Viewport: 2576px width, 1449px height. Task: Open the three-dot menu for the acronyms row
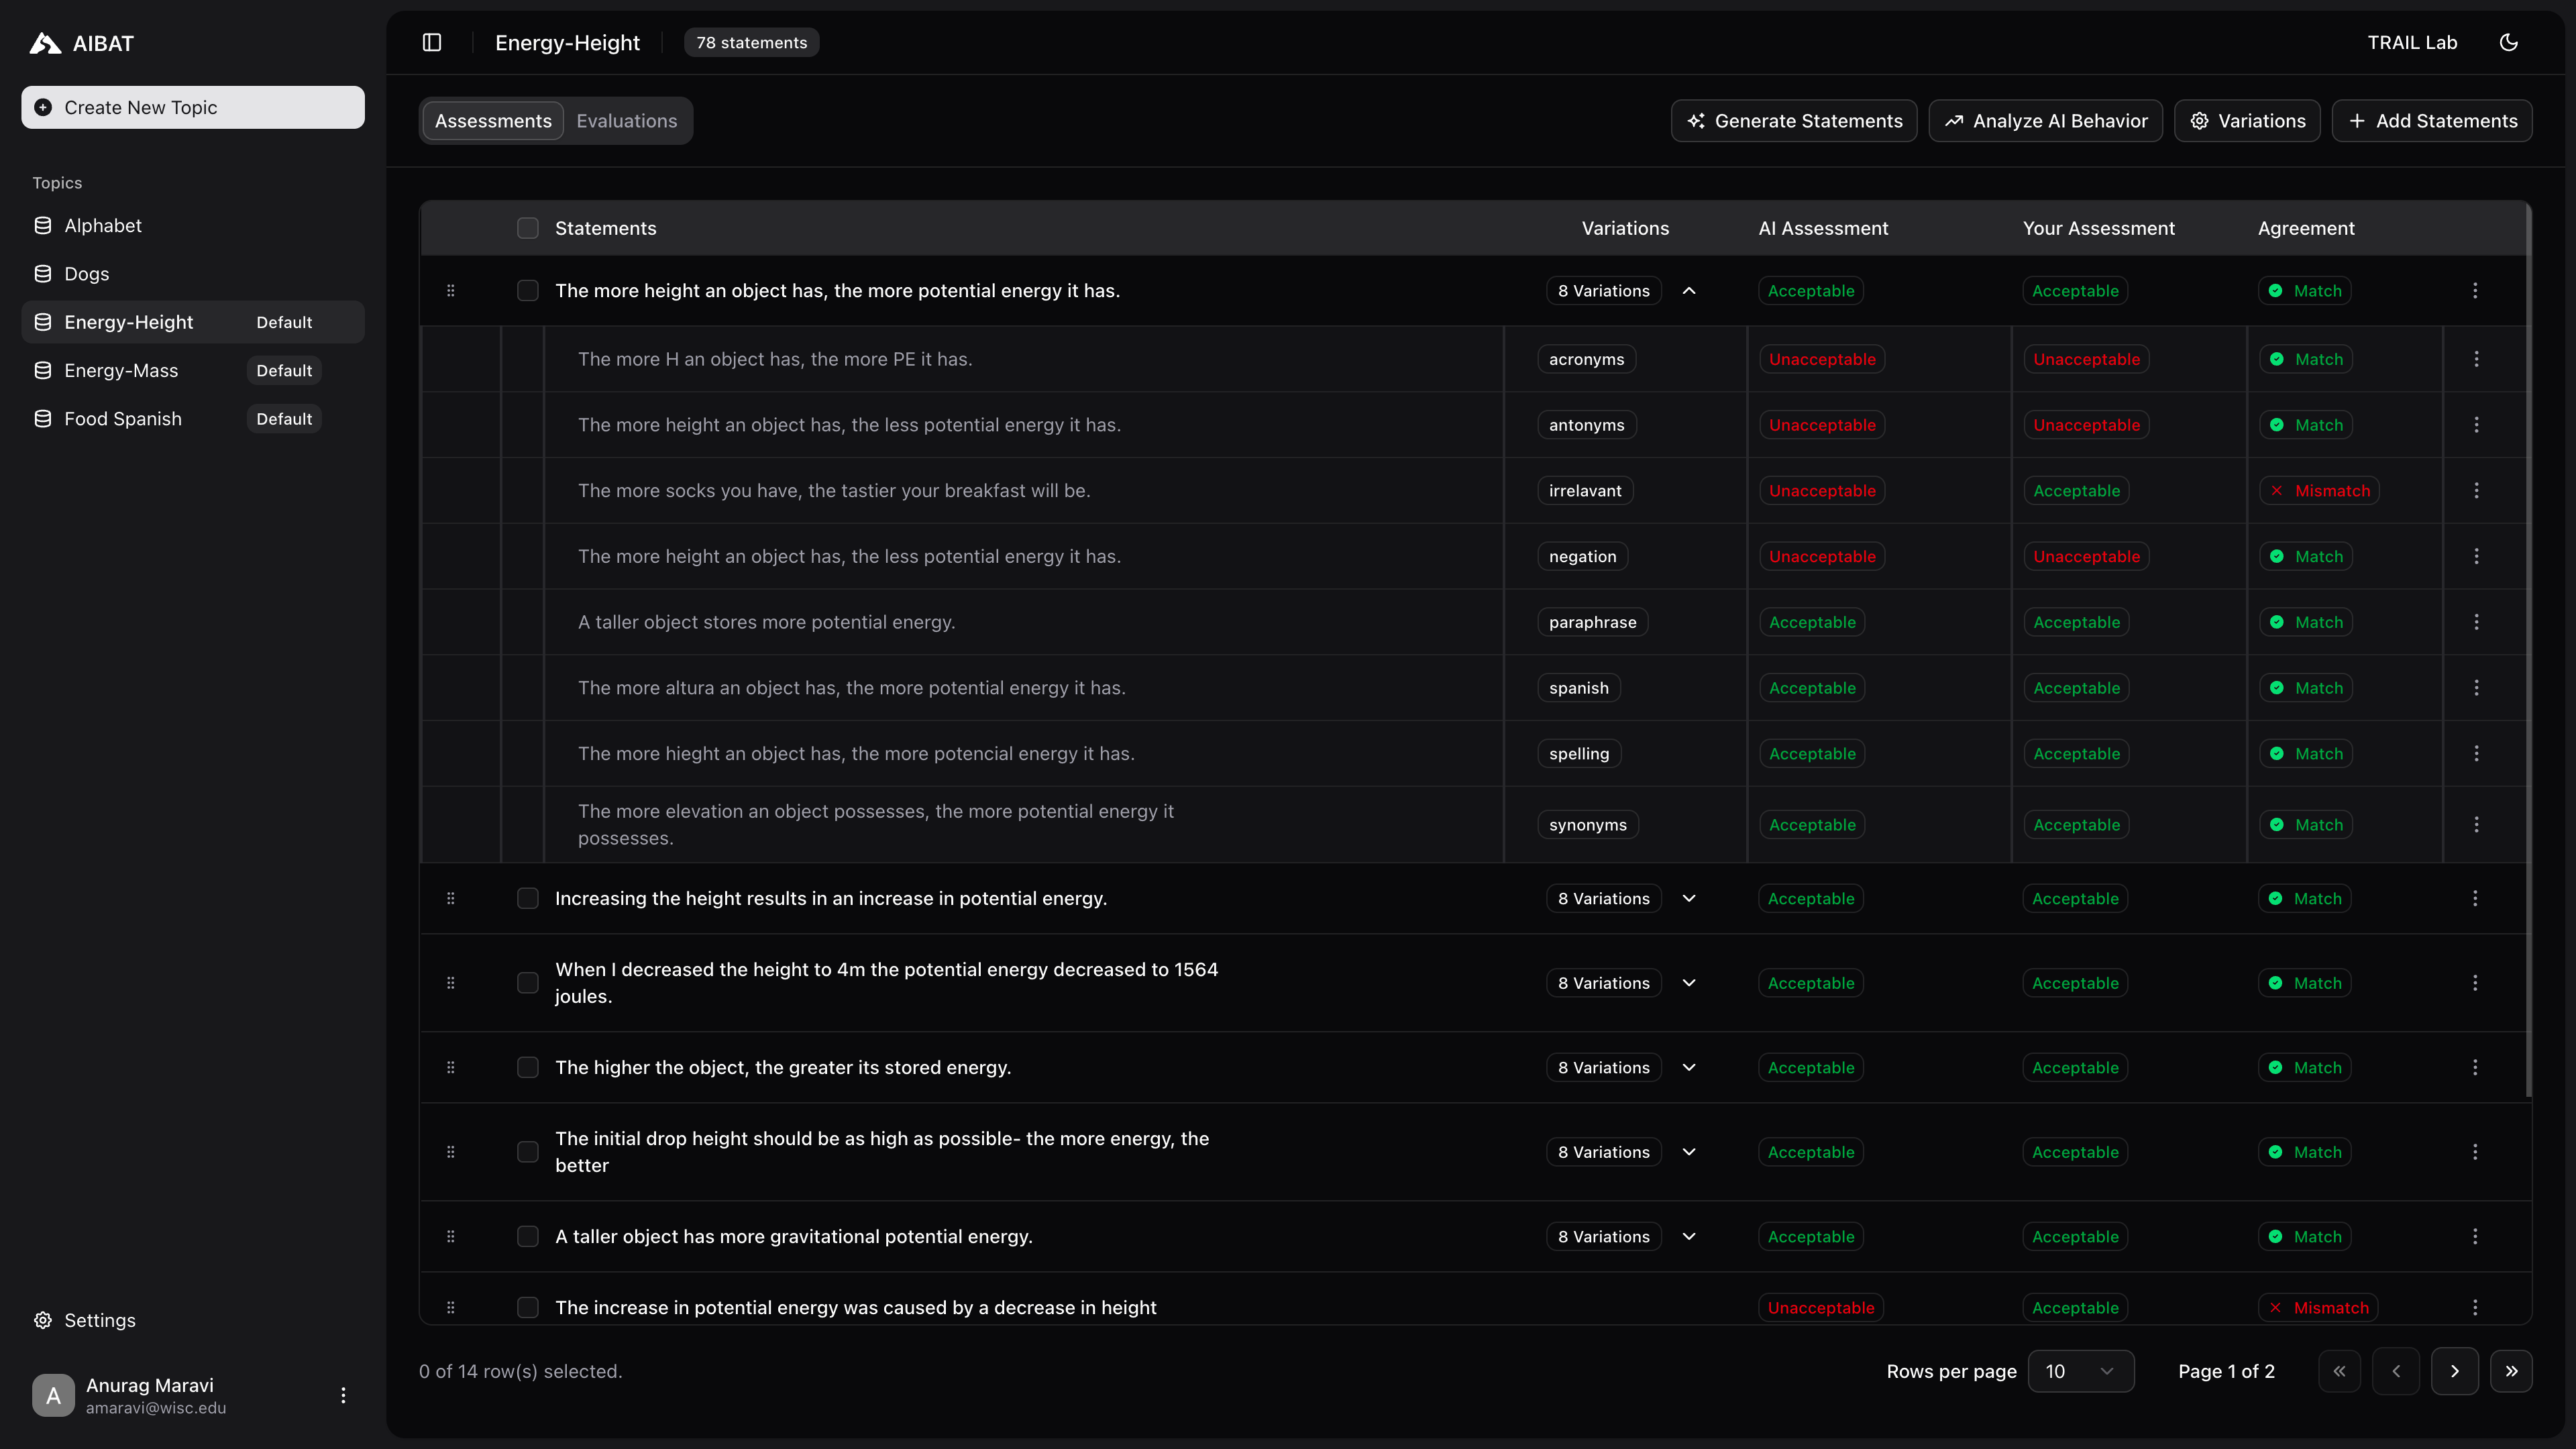tap(2476, 358)
